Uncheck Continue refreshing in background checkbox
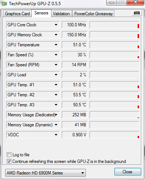145x180 pixels. 9,161
